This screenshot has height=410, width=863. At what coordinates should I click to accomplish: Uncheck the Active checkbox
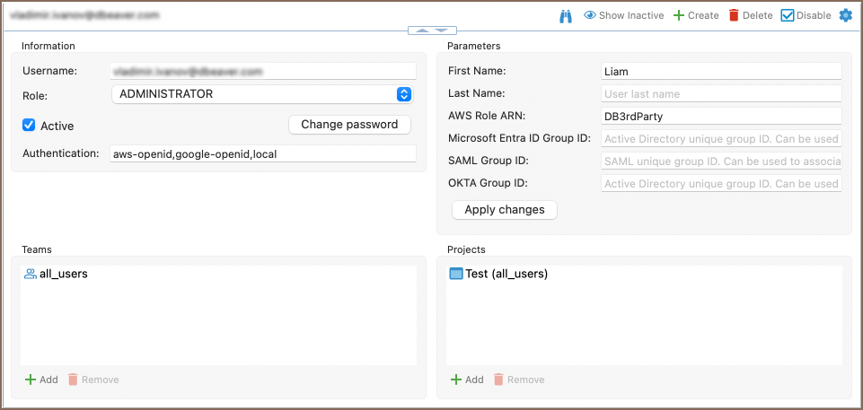[29, 126]
